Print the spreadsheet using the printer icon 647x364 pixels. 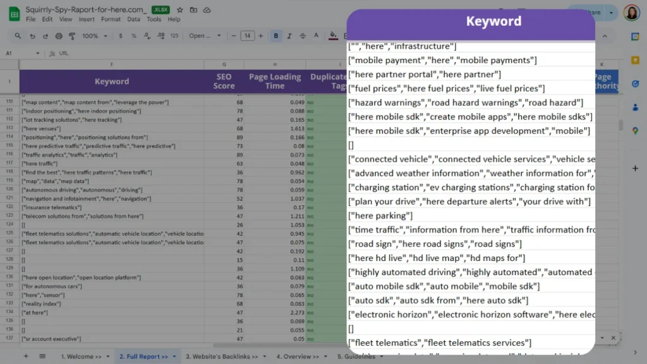pyautogui.click(x=59, y=36)
